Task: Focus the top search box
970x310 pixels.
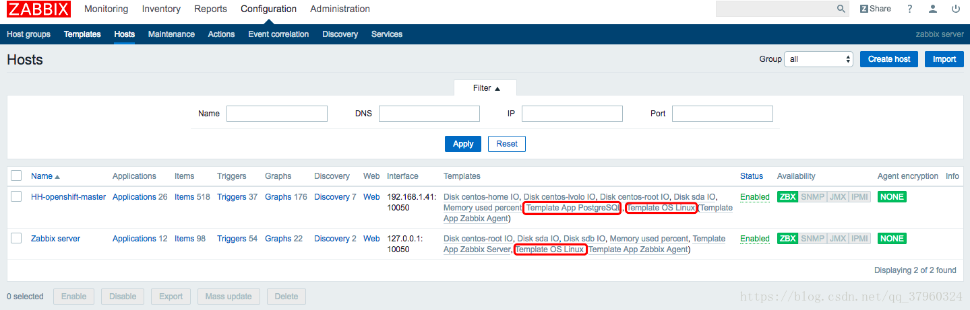Action: point(775,9)
